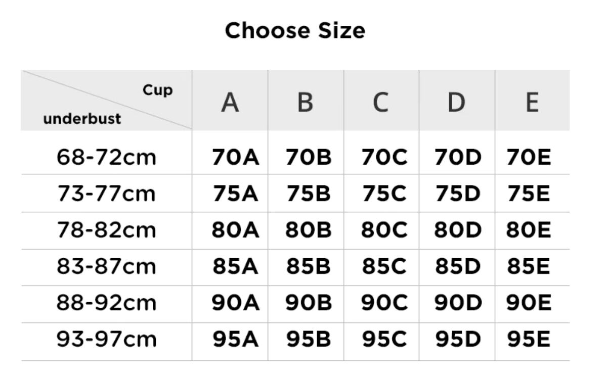Click the 73-77cm underbust row label
The height and width of the screenshot is (378, 608).
[106, 194]
